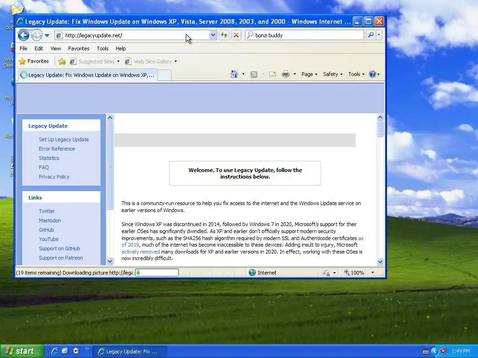Click the Print icon
The image size is (478, 358).
(x=286, y=74)
